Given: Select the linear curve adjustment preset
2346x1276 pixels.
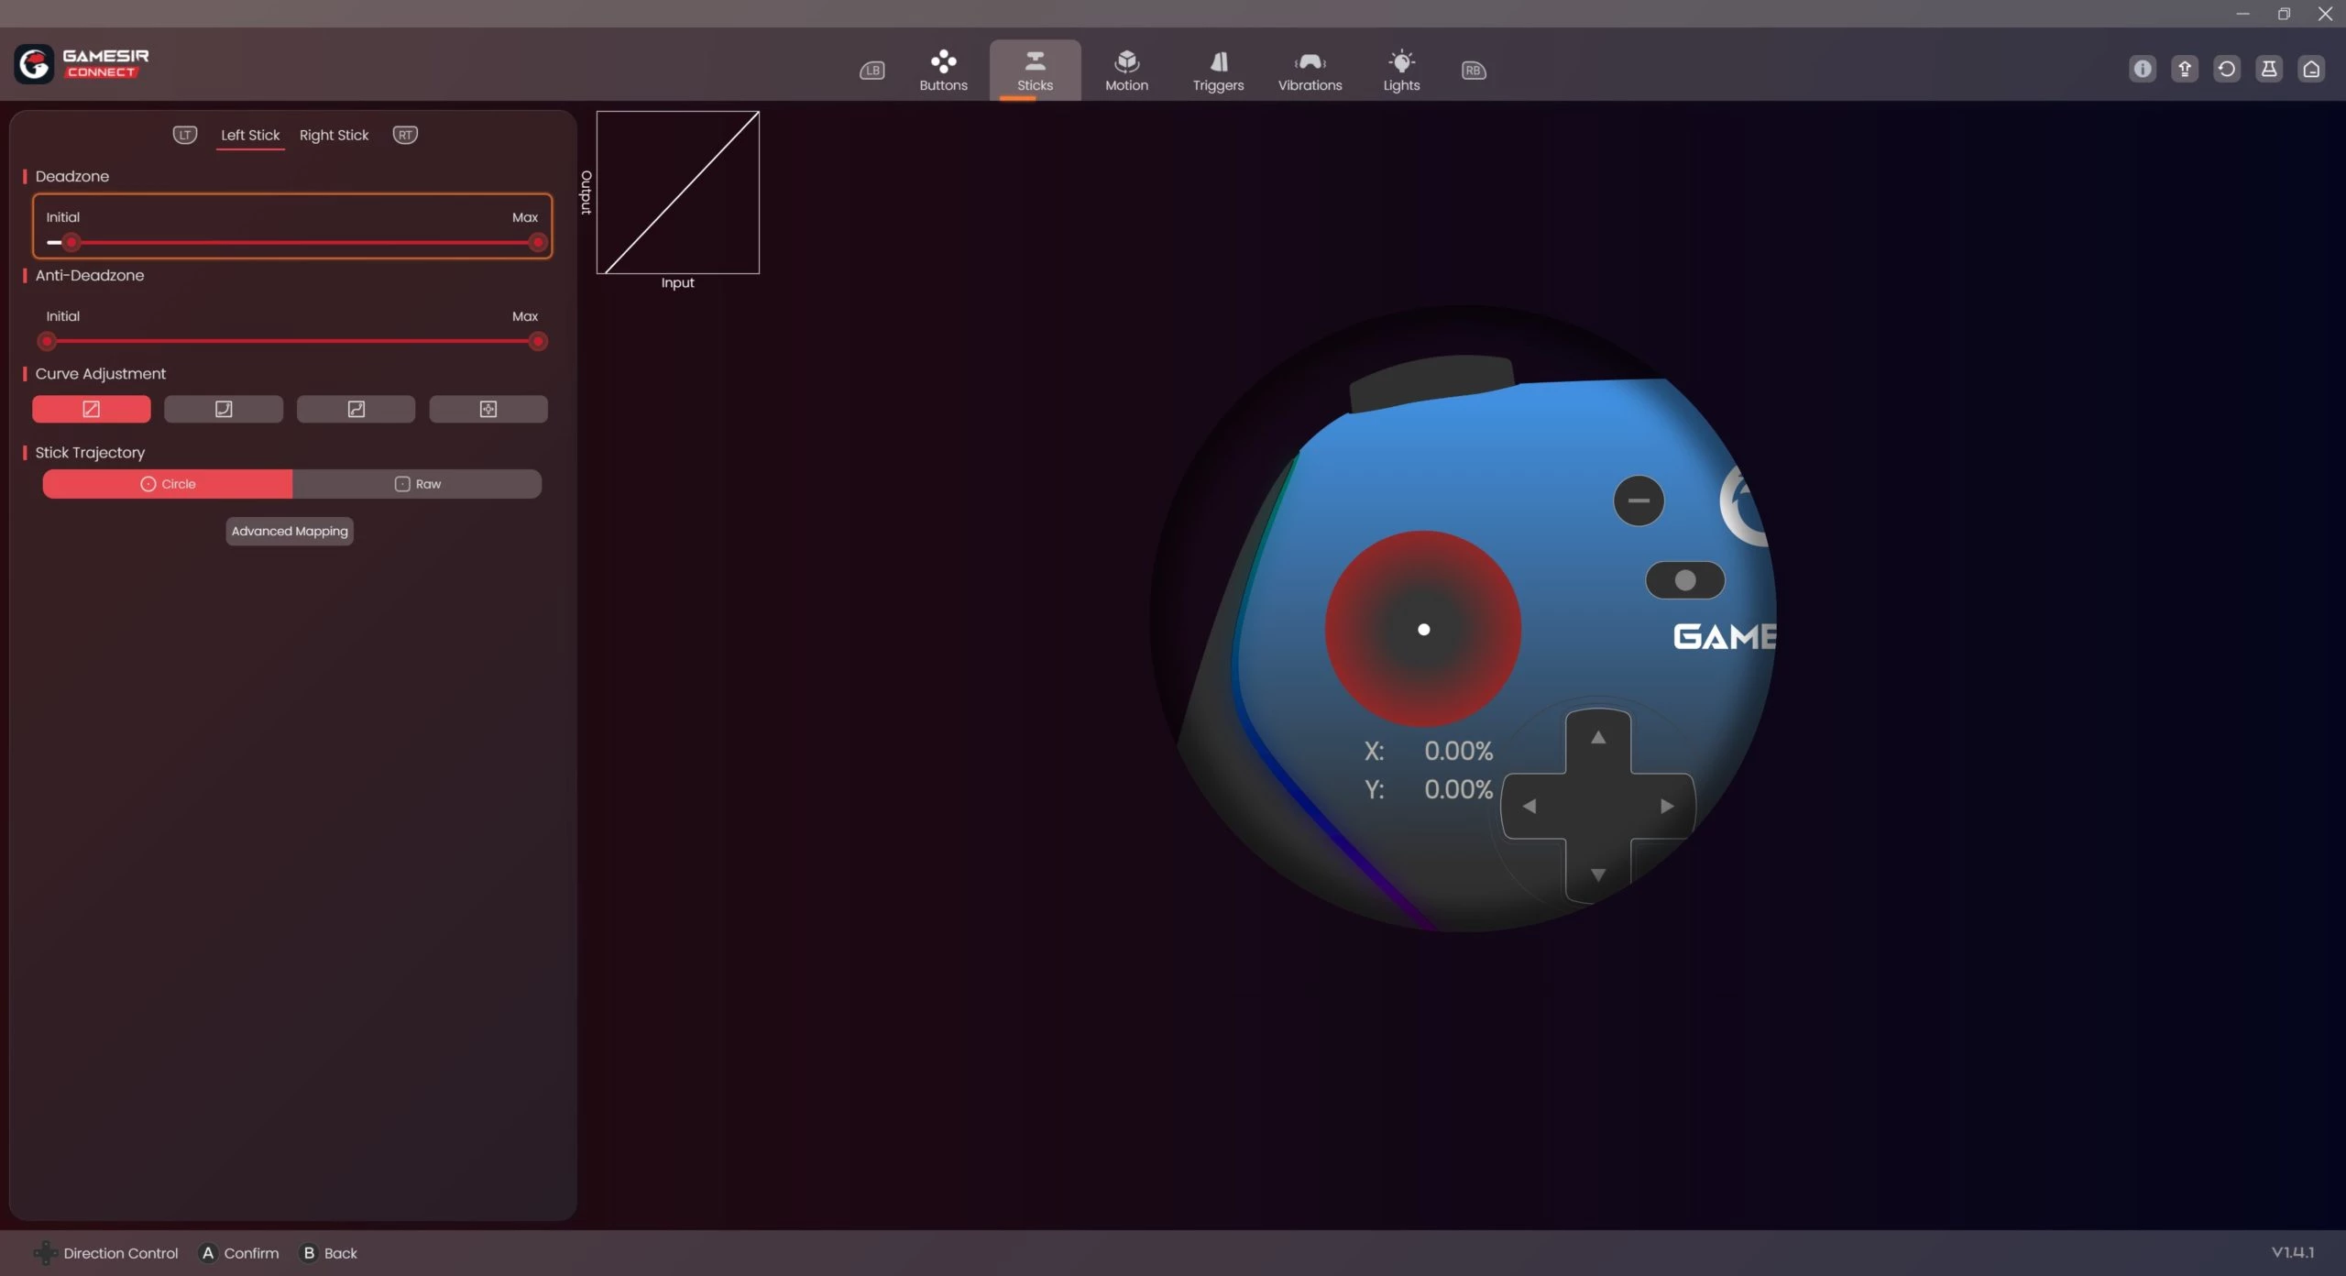Looking at the screenshot, I should click(92, 409).
